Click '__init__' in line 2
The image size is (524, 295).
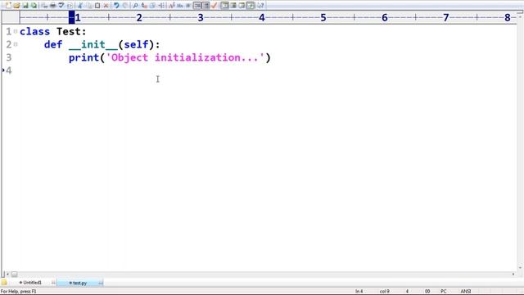93,44
